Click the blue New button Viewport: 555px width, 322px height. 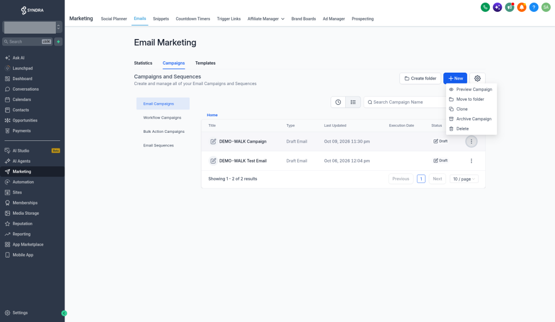tap(455, 78)
